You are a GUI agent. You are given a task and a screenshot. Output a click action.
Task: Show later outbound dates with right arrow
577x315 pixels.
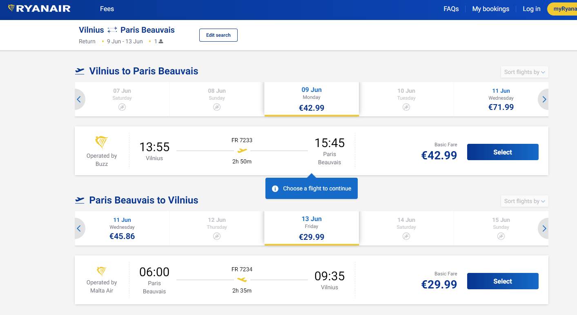(x=544, y=99)
